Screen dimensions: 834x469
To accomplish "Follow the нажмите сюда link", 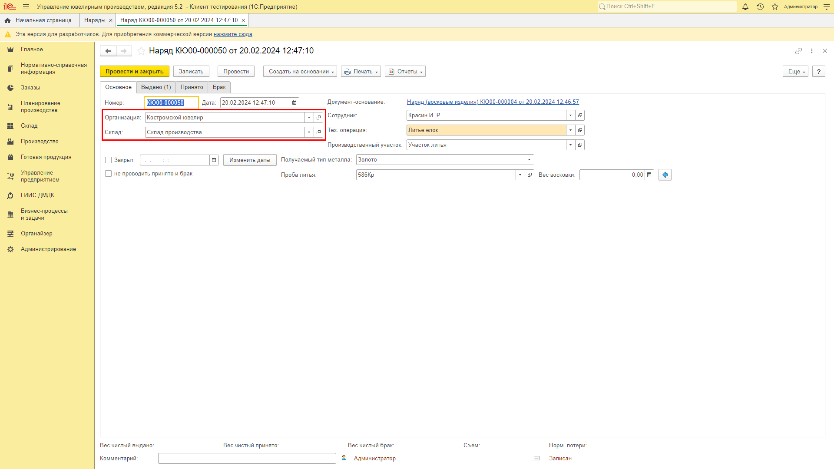I will [x=233, y=34].
